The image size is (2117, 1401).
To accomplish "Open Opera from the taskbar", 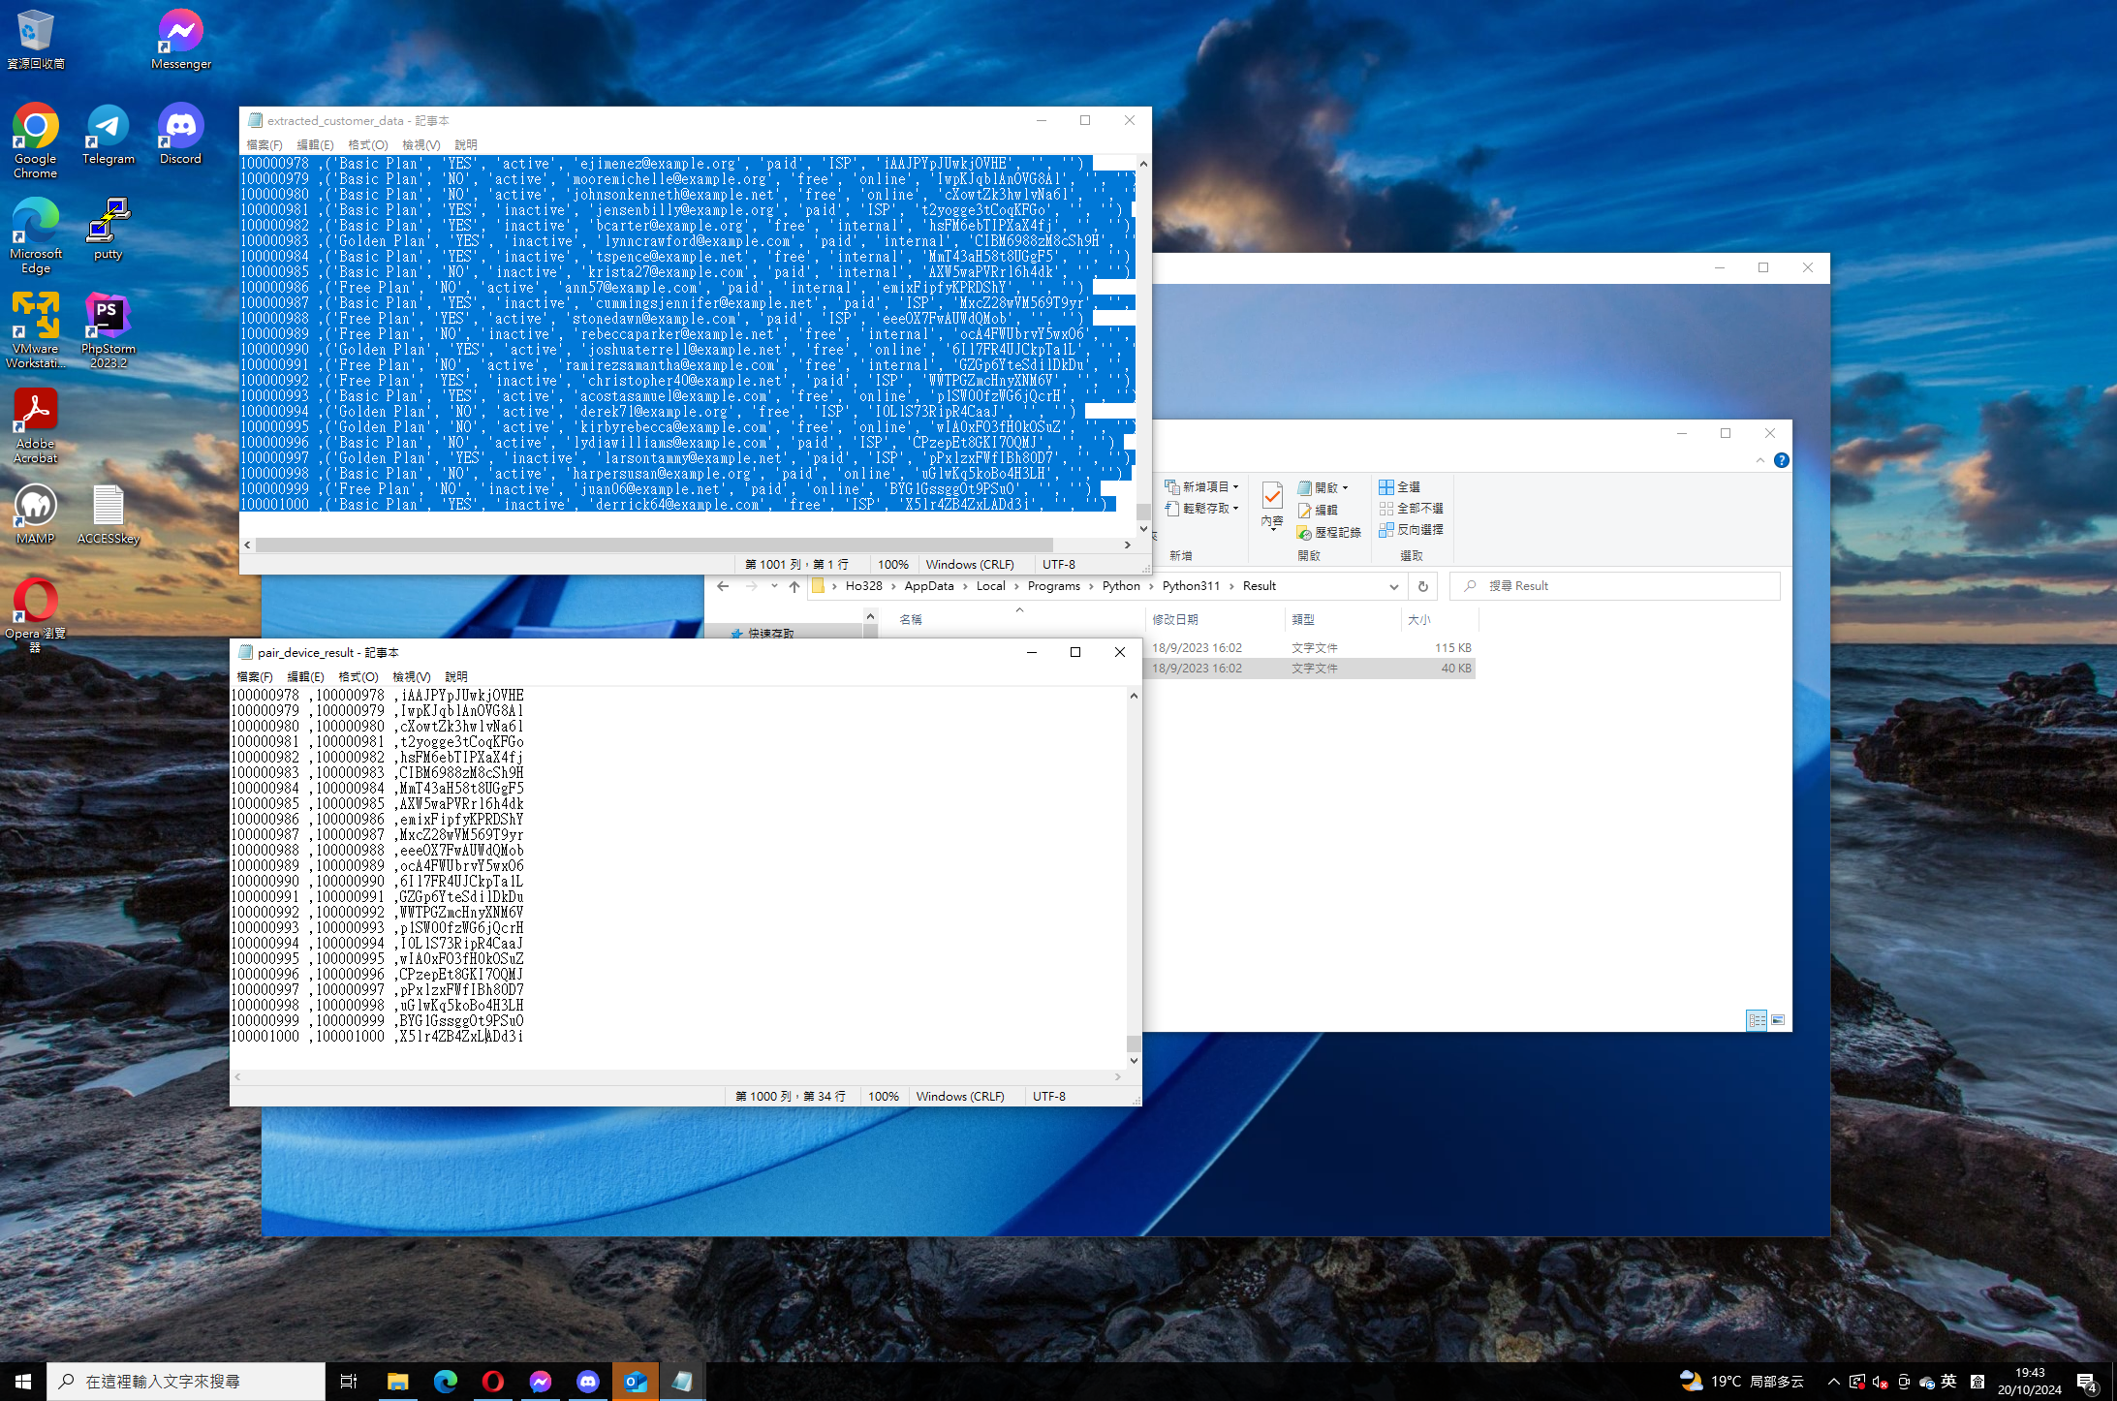I will coord(492,1382).
